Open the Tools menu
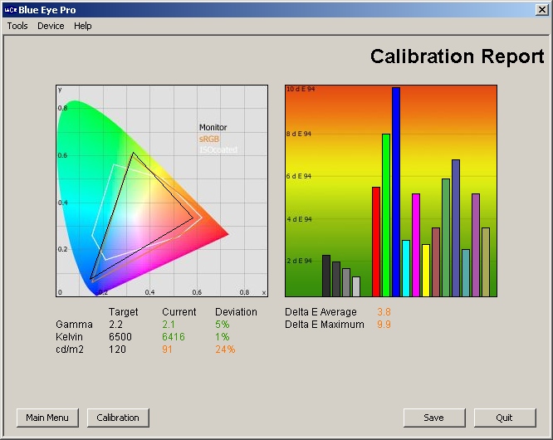 tap(17, 26)
